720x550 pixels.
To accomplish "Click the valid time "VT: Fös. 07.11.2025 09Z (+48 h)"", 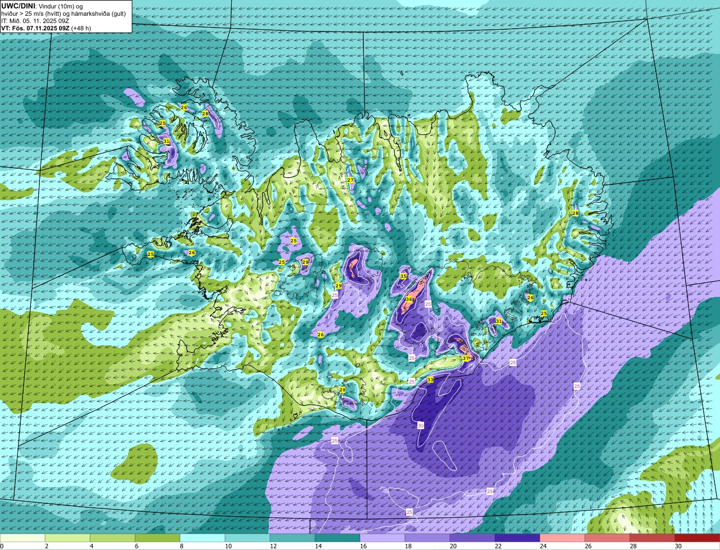I will (46, 28).
